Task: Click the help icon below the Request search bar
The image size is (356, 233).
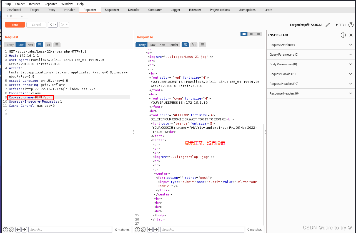Action: pos(5,229)
